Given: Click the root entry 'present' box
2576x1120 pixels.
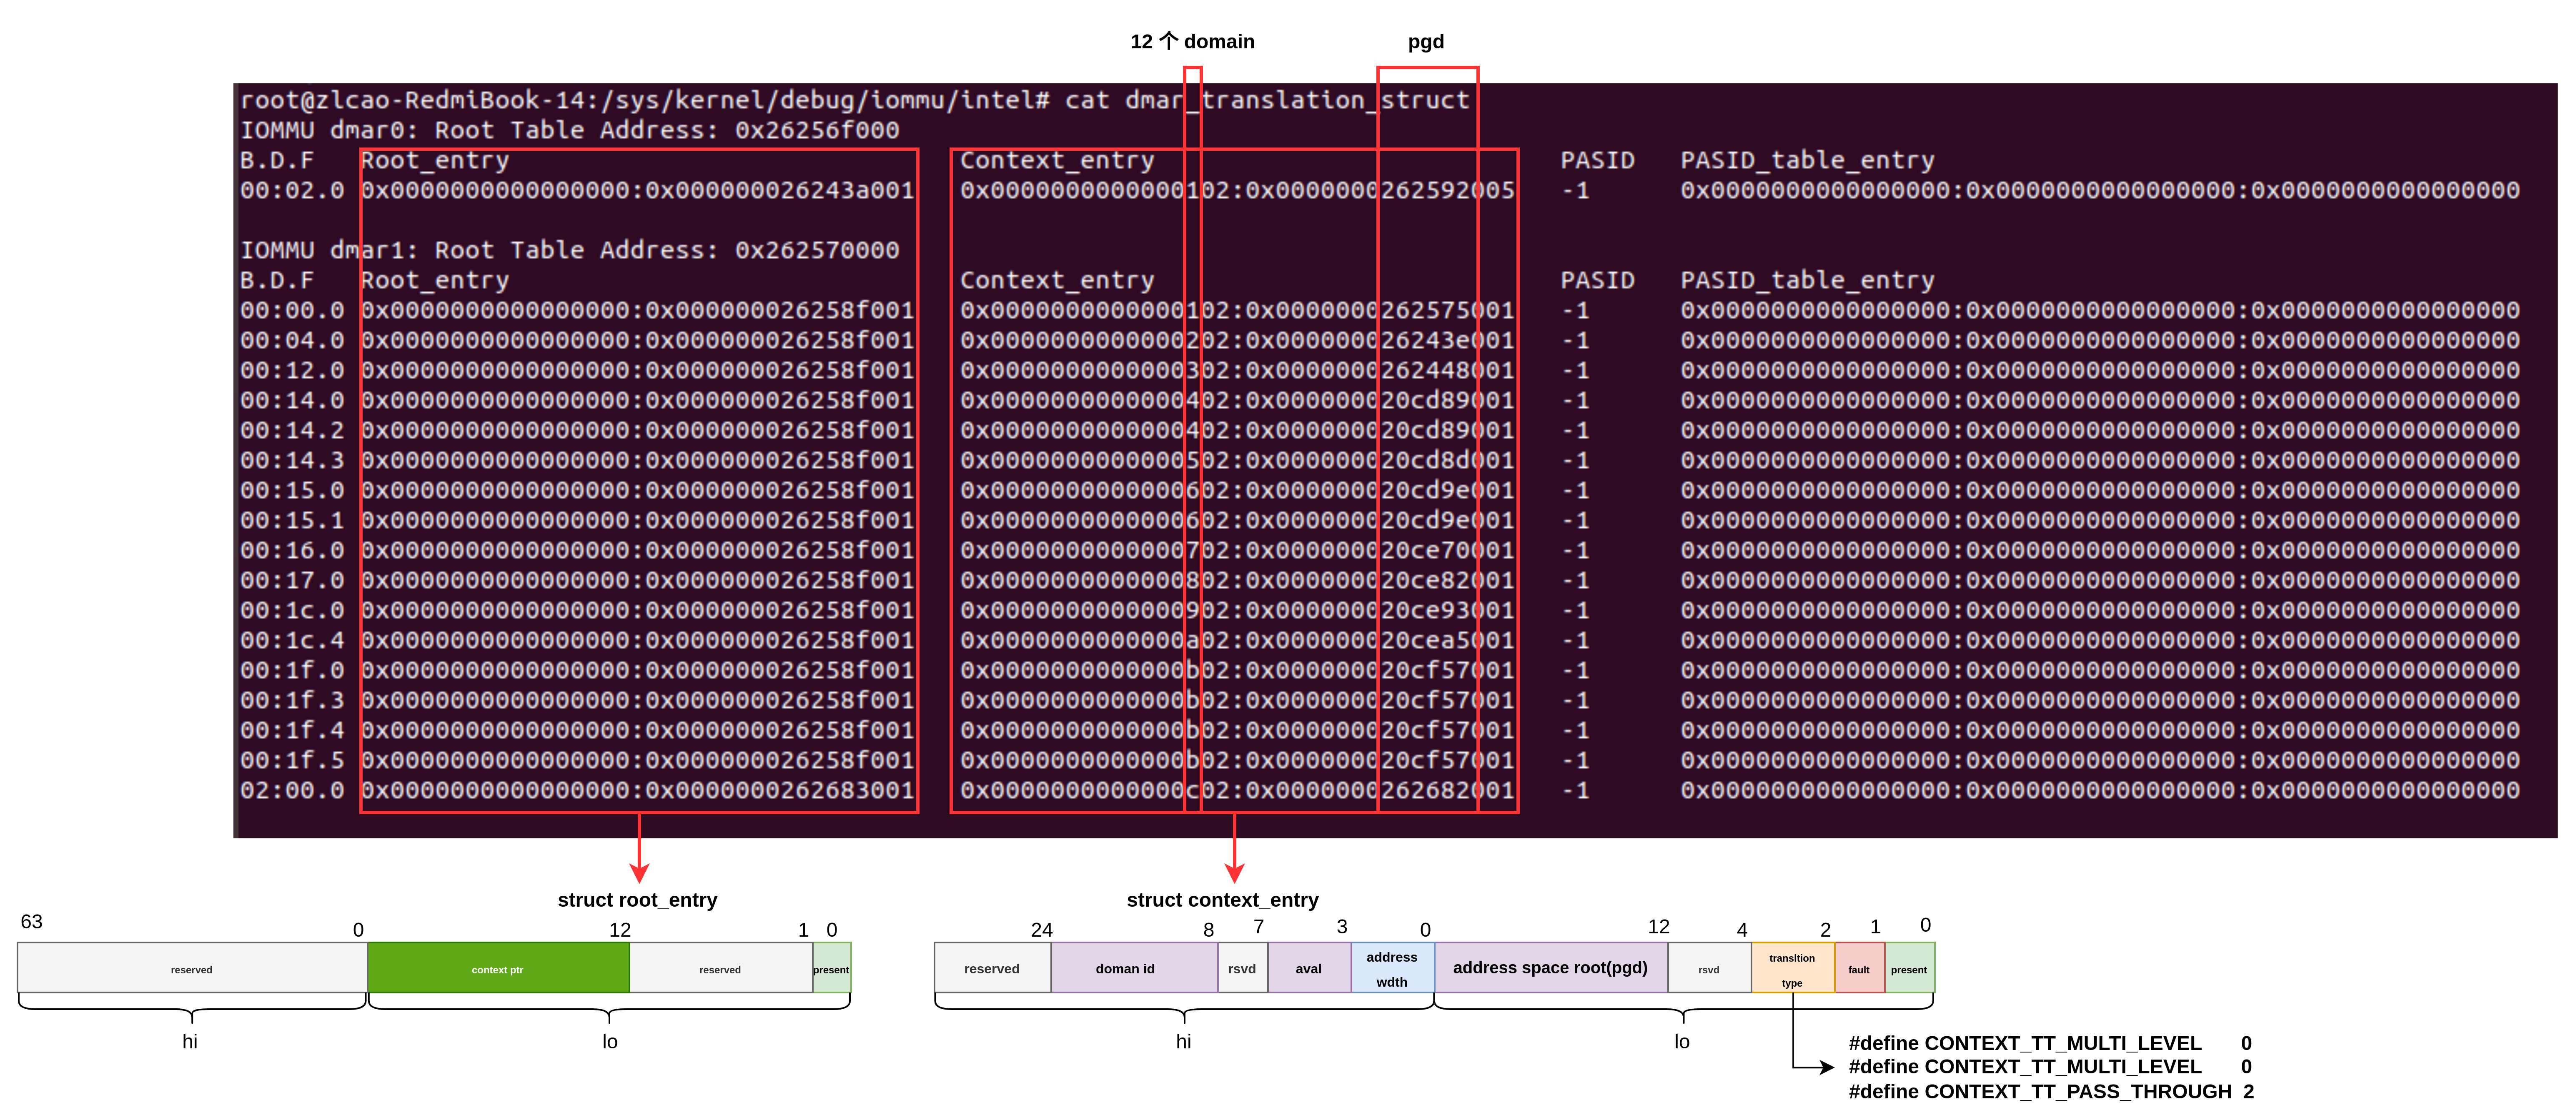Looking at the screenshot, I should [x=831, y=968].
